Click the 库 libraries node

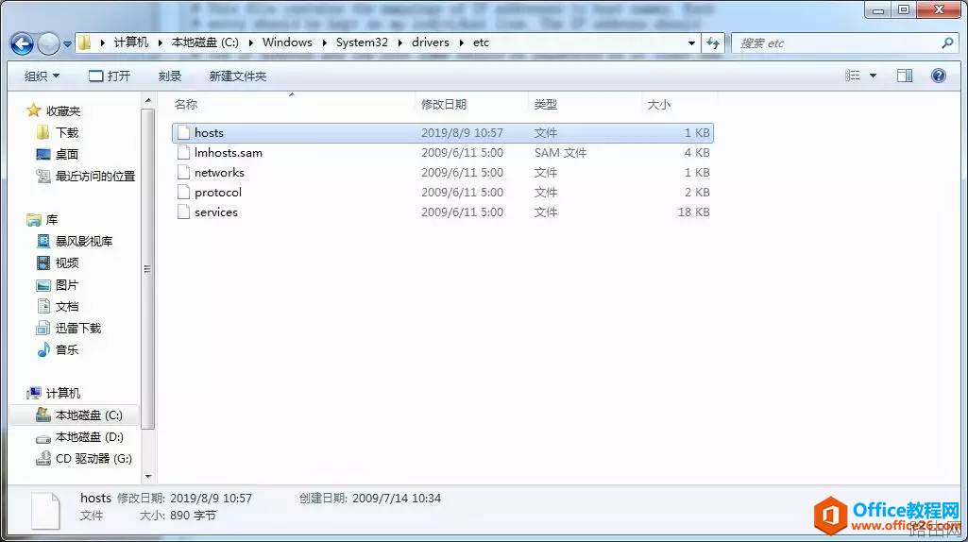tap(51, 219)
